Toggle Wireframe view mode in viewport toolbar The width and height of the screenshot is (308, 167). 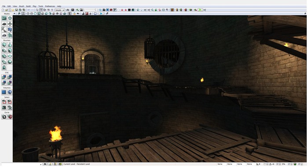(x=32, y=14)
